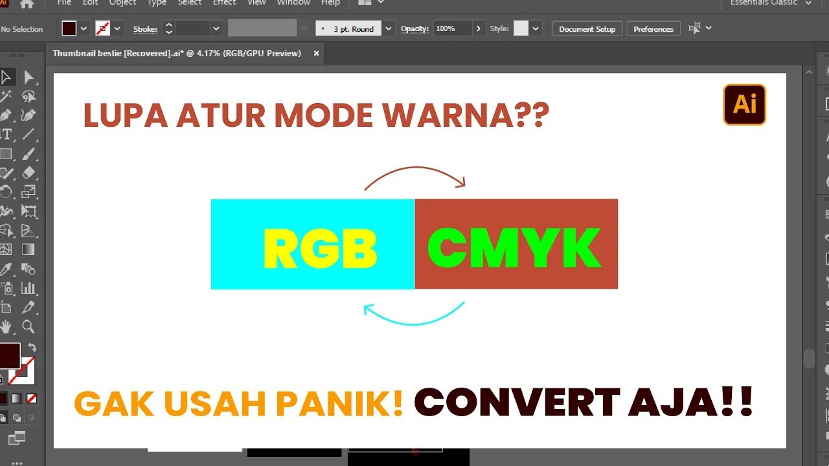This screenshot has height=466, width=829.
Task: Select the Hand tool
Action: click(6, 326)
